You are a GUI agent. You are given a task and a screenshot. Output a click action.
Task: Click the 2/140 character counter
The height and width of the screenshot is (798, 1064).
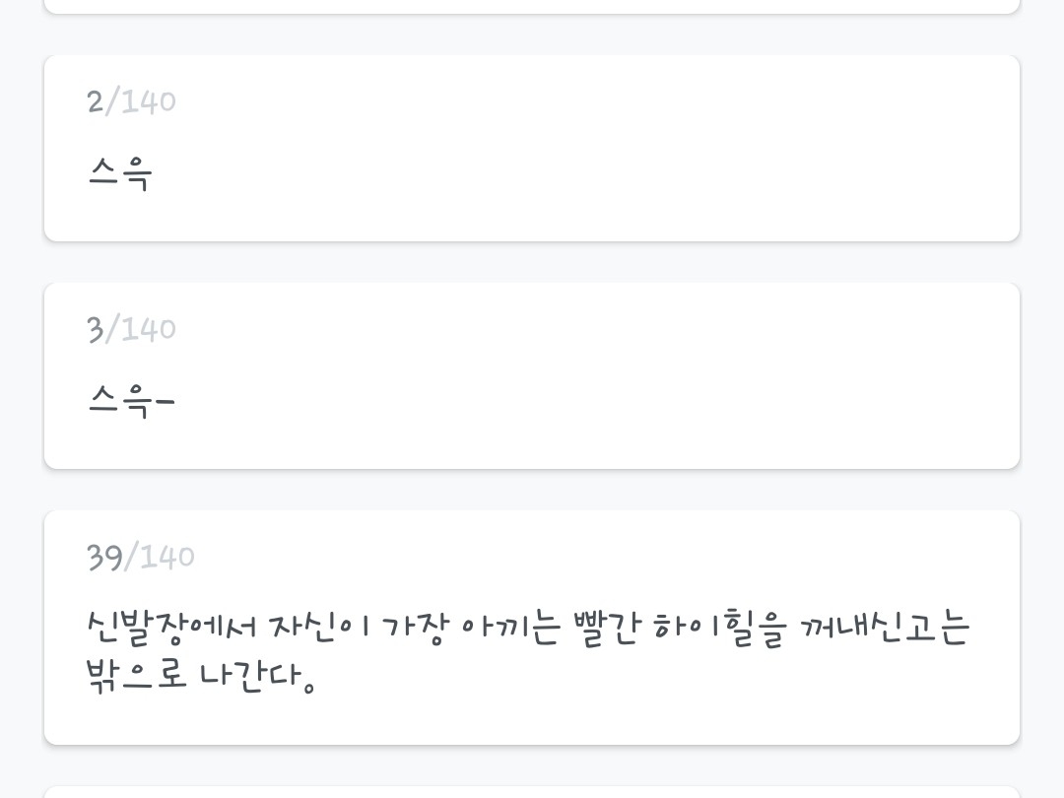pyautogui.click(x=131, y=100)
